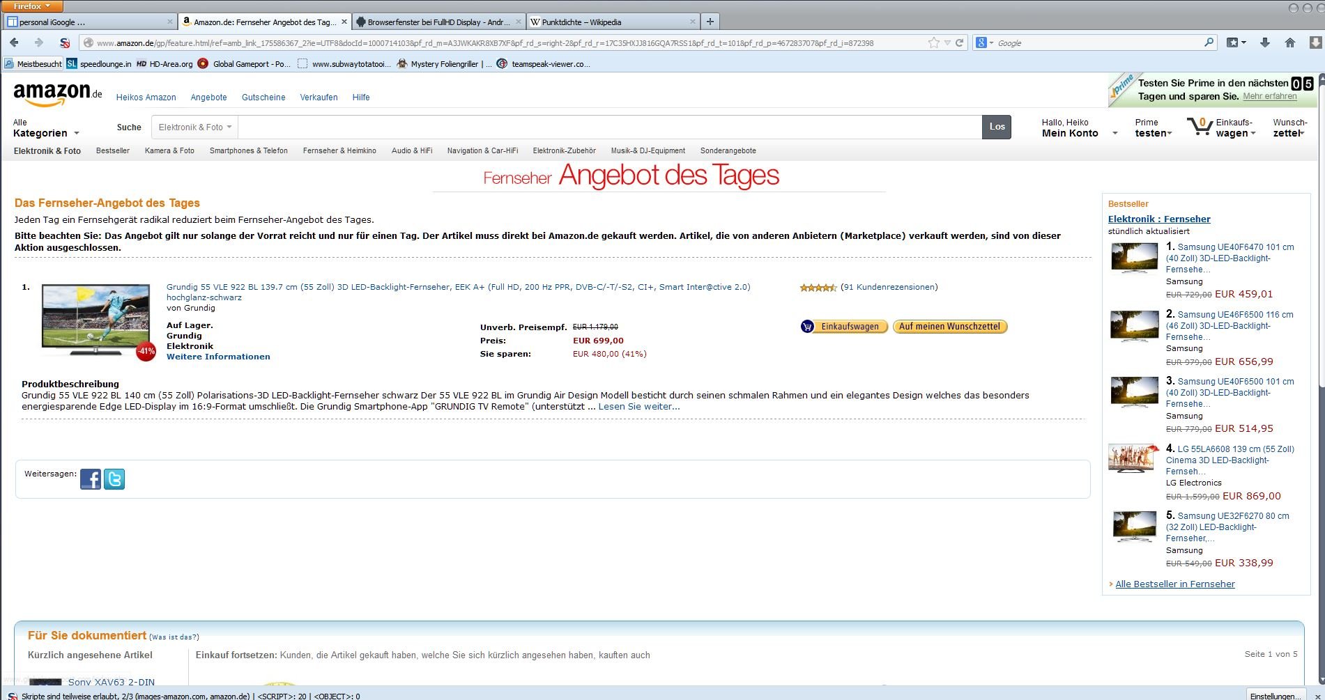Click the Grundig TV product thumbnail
The image size is (1325, 700).
(96, 320)
